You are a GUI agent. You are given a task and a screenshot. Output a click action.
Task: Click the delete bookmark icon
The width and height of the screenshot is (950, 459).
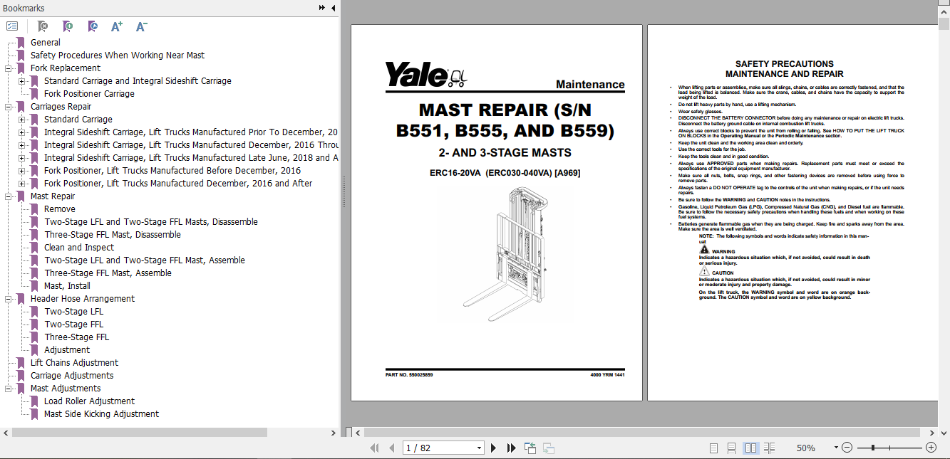coord(43,26)
